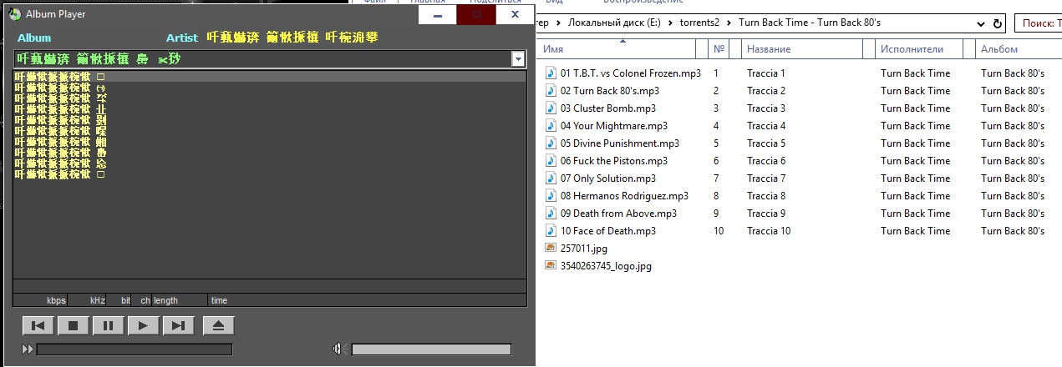Close the Album Player window

515,14
